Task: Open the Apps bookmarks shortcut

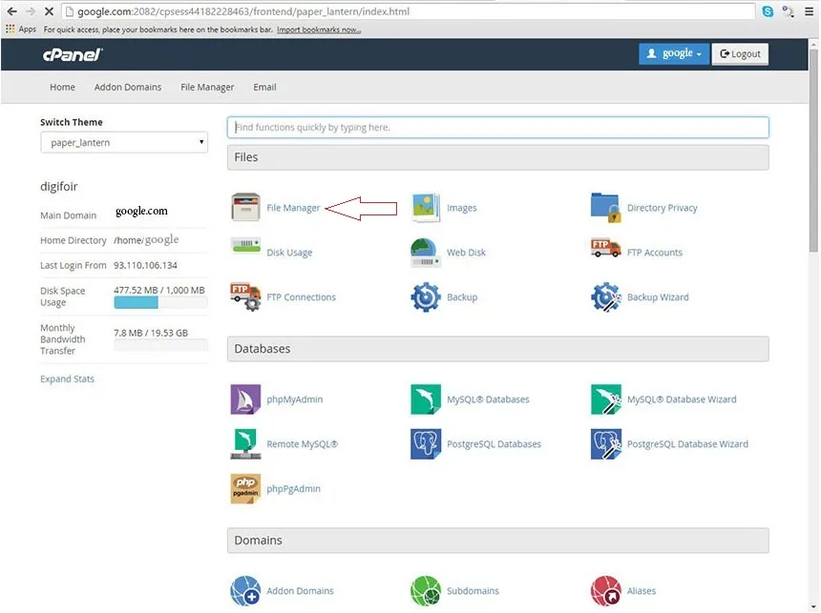Action: pos(21,30)
